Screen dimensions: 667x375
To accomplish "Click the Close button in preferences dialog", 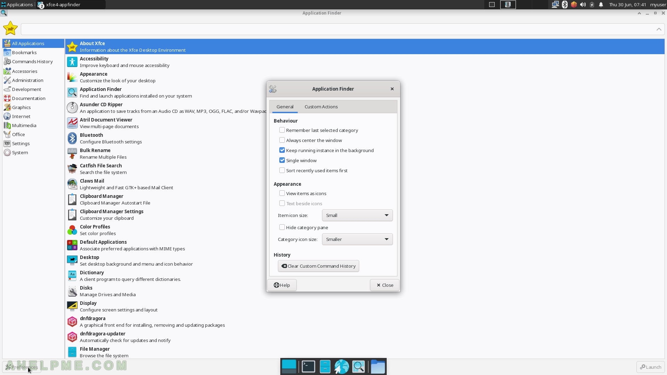I will point(385,285).
